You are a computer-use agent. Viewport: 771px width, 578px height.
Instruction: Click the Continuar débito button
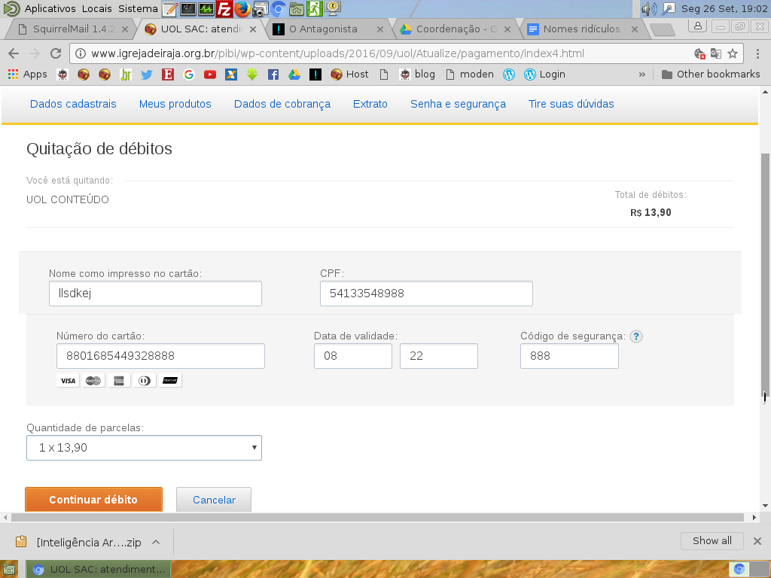[x=93, y=500]
